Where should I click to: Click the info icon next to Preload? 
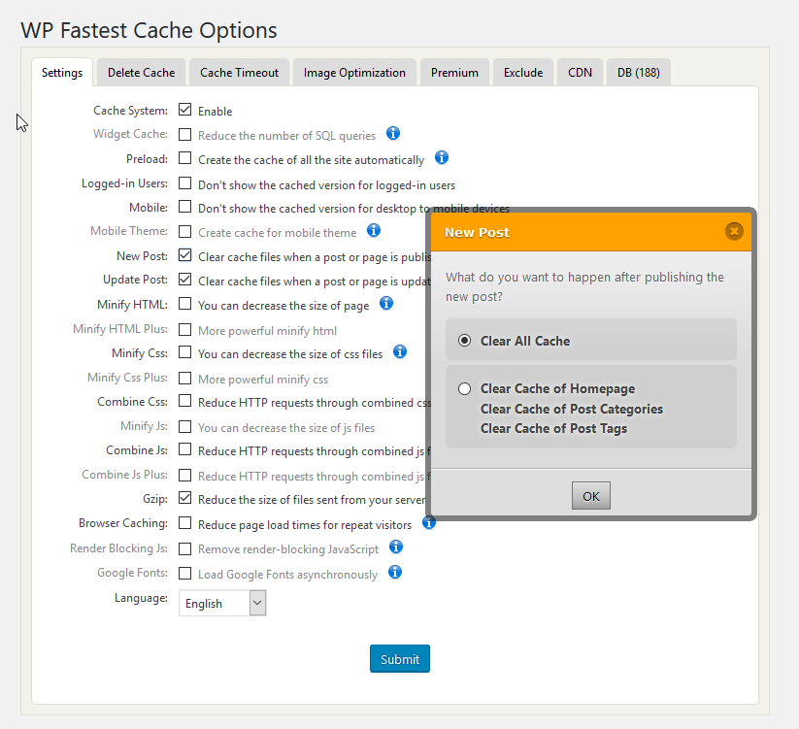tap(442, 158)
